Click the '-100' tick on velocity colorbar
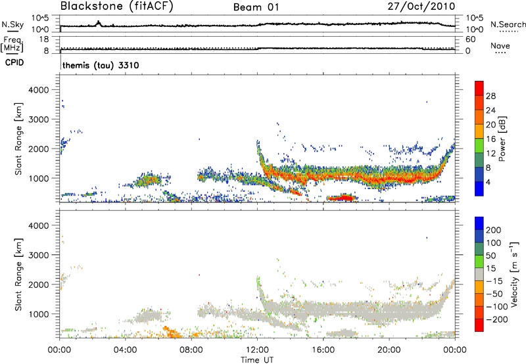 (497, 307)
